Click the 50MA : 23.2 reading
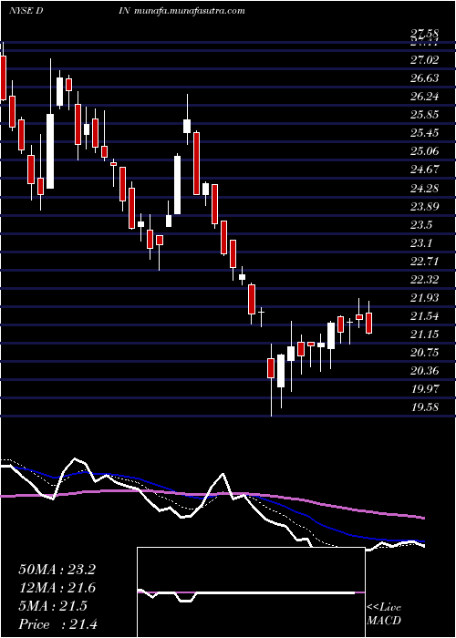Viewport: 456px width, 638px height. (57, 570)
